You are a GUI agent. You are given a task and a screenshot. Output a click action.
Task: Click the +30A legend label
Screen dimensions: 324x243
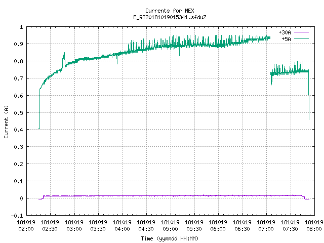coord(285,32)
